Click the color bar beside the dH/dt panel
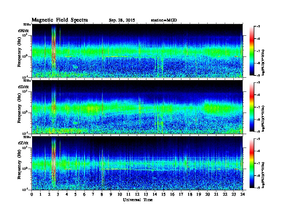The height and width of the screenshot is (223, 289). click(x=252, y=51)
